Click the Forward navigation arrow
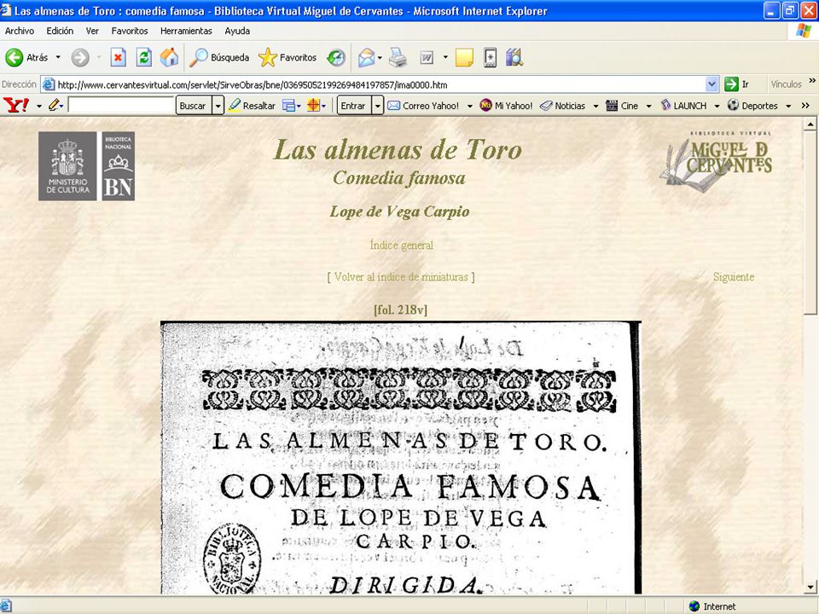 pyautogui.click(x=80, y=57)
